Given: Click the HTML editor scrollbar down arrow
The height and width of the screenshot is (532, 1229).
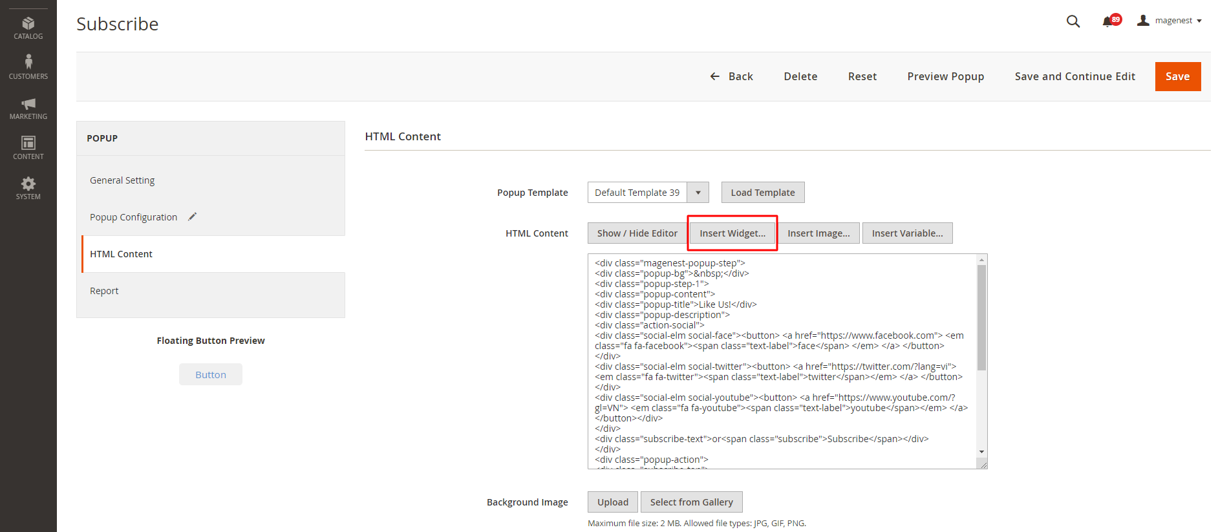Looking at the screenshot, I should coord(981,452).
